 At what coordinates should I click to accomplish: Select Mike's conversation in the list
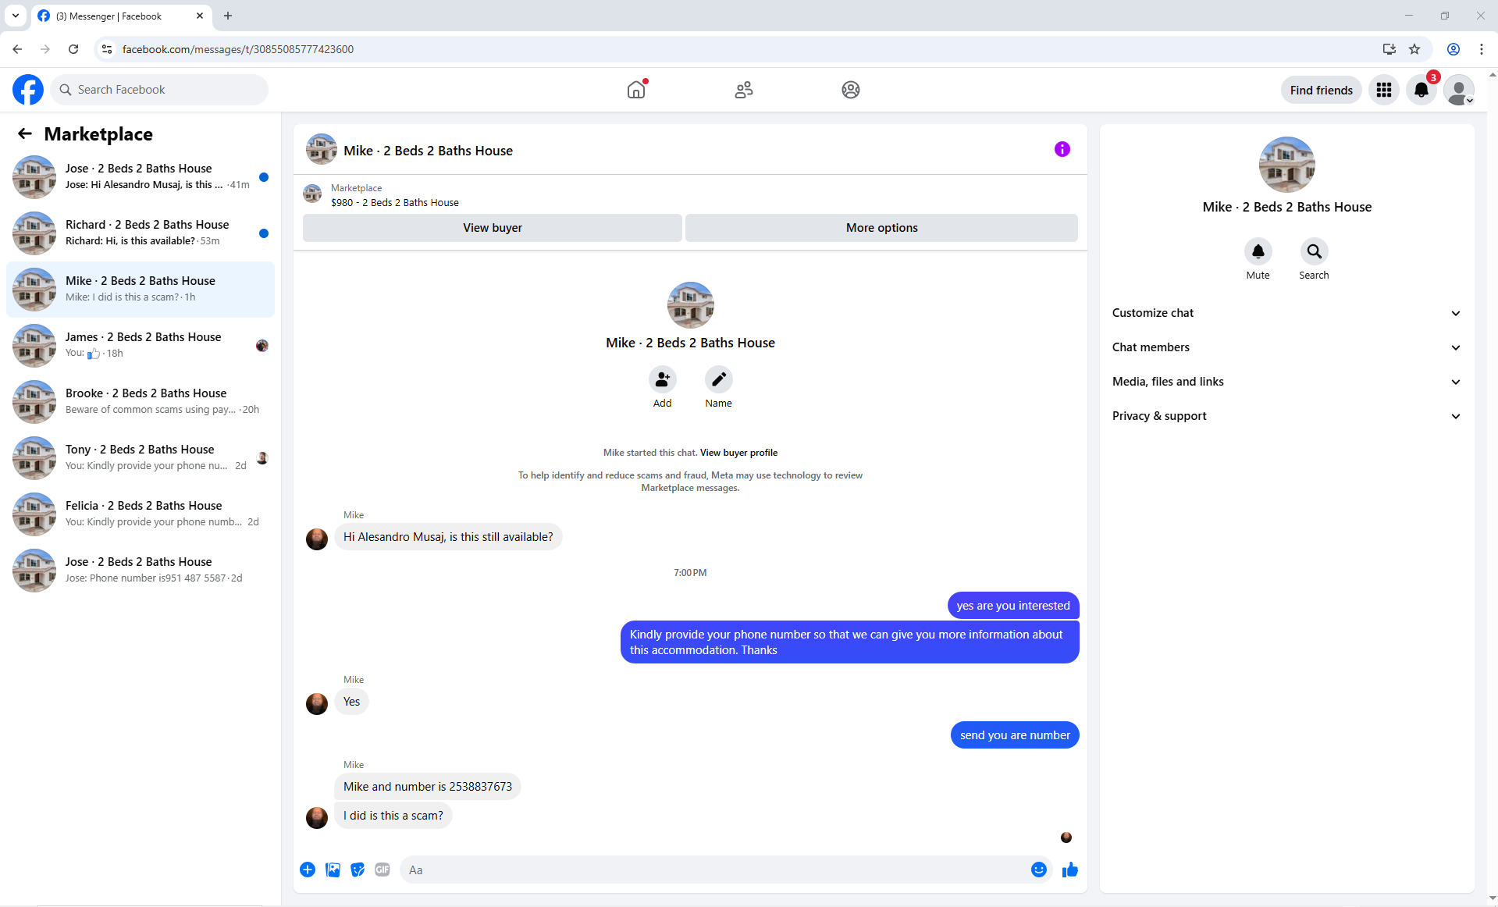click(x=141, y=290)
